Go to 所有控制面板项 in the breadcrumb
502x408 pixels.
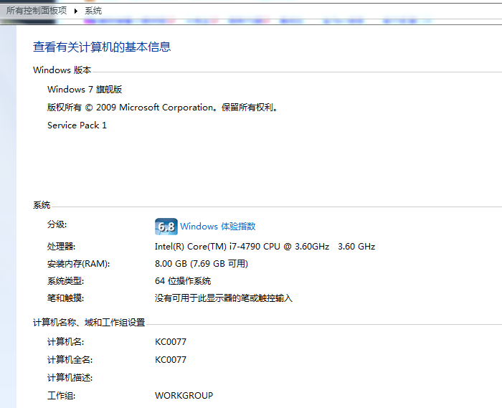(x=37, y=11)
